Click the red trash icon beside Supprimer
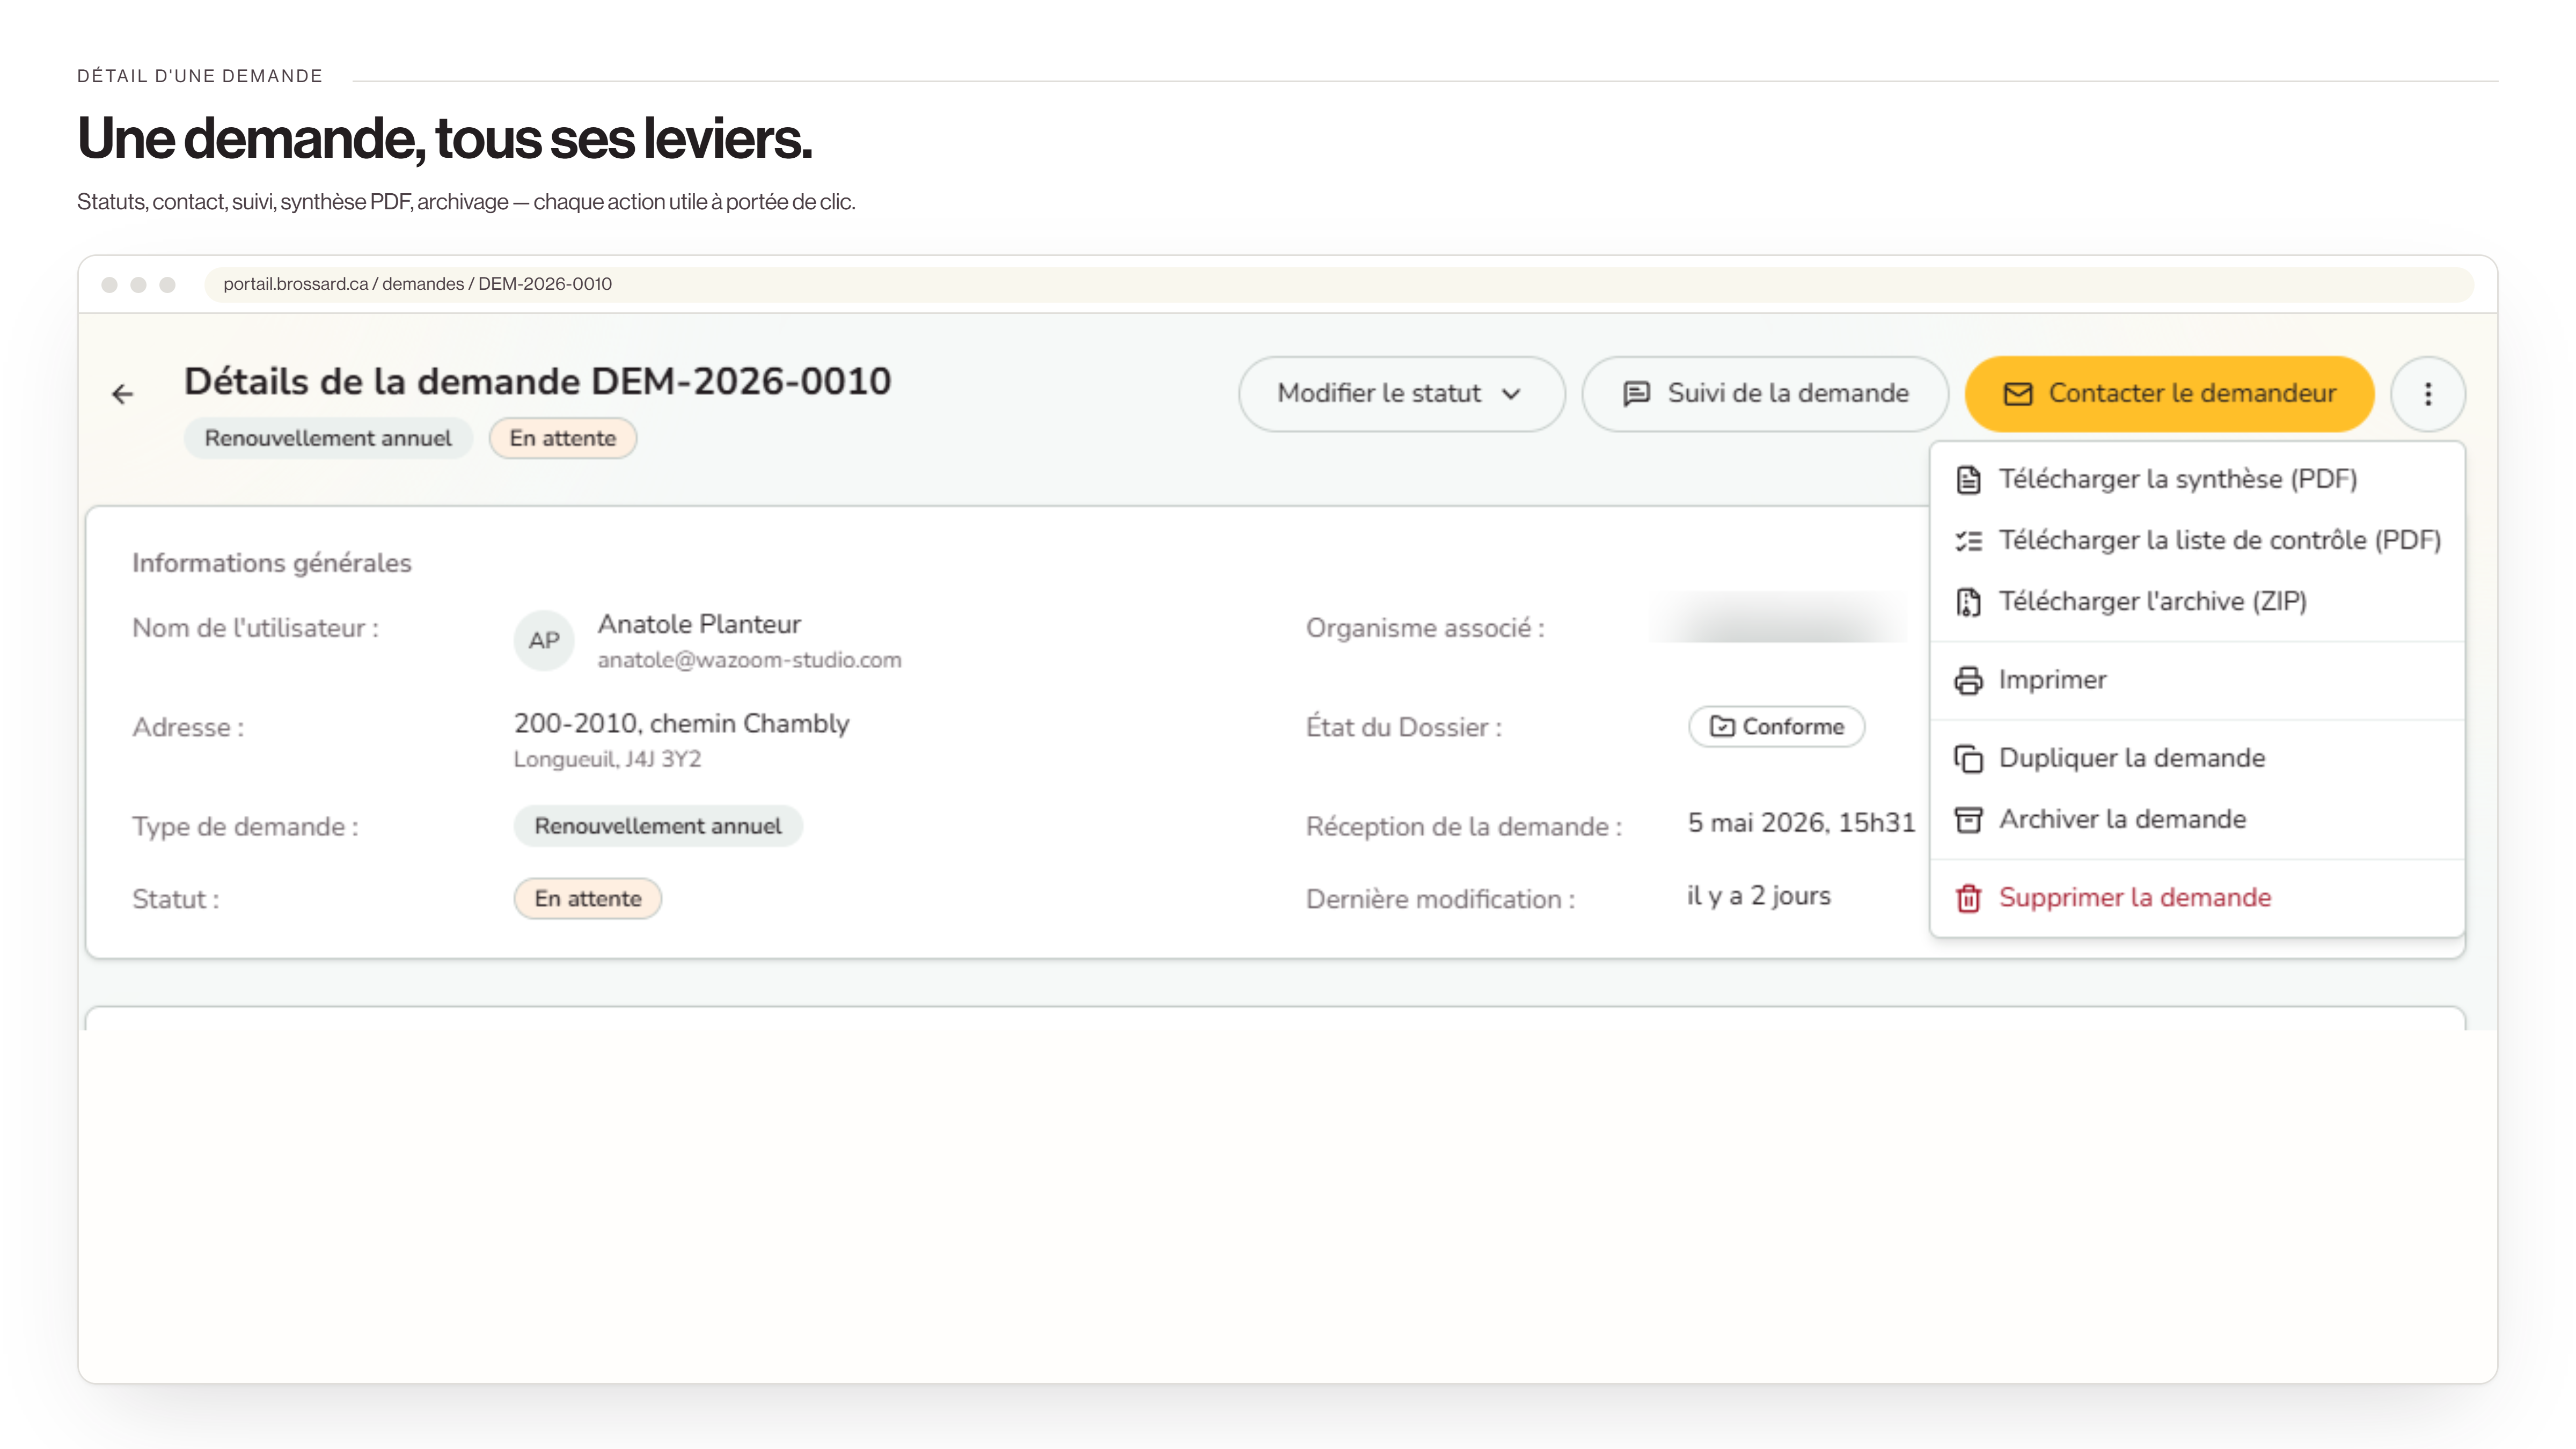The height and width of the screenshot is (1449, 2576). click(1968, 898)
